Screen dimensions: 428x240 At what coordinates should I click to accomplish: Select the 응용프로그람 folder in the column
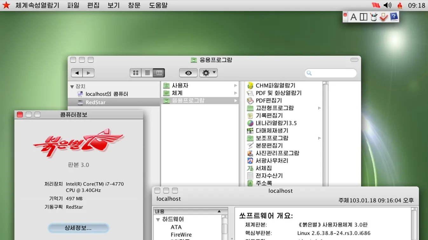[x=200, y=100]
